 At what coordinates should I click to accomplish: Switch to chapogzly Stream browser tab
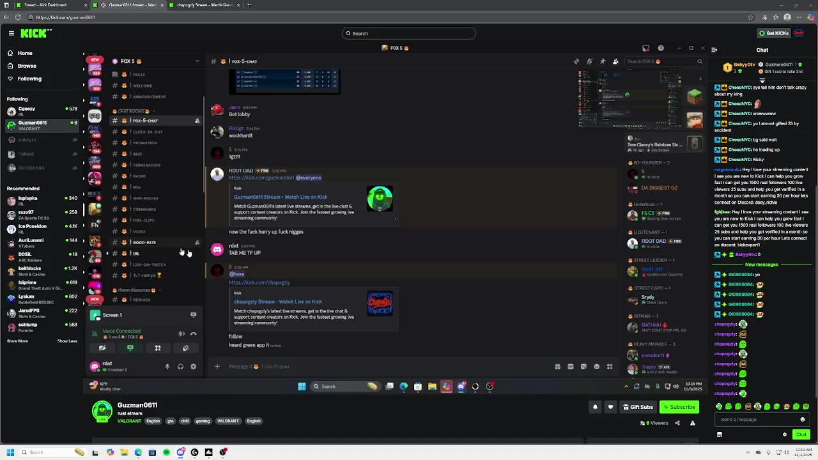(203, 5)
